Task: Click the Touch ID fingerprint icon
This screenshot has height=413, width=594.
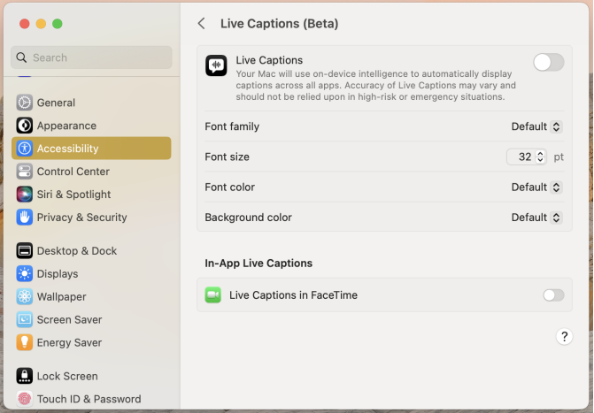Action: (x=25, y=399)
